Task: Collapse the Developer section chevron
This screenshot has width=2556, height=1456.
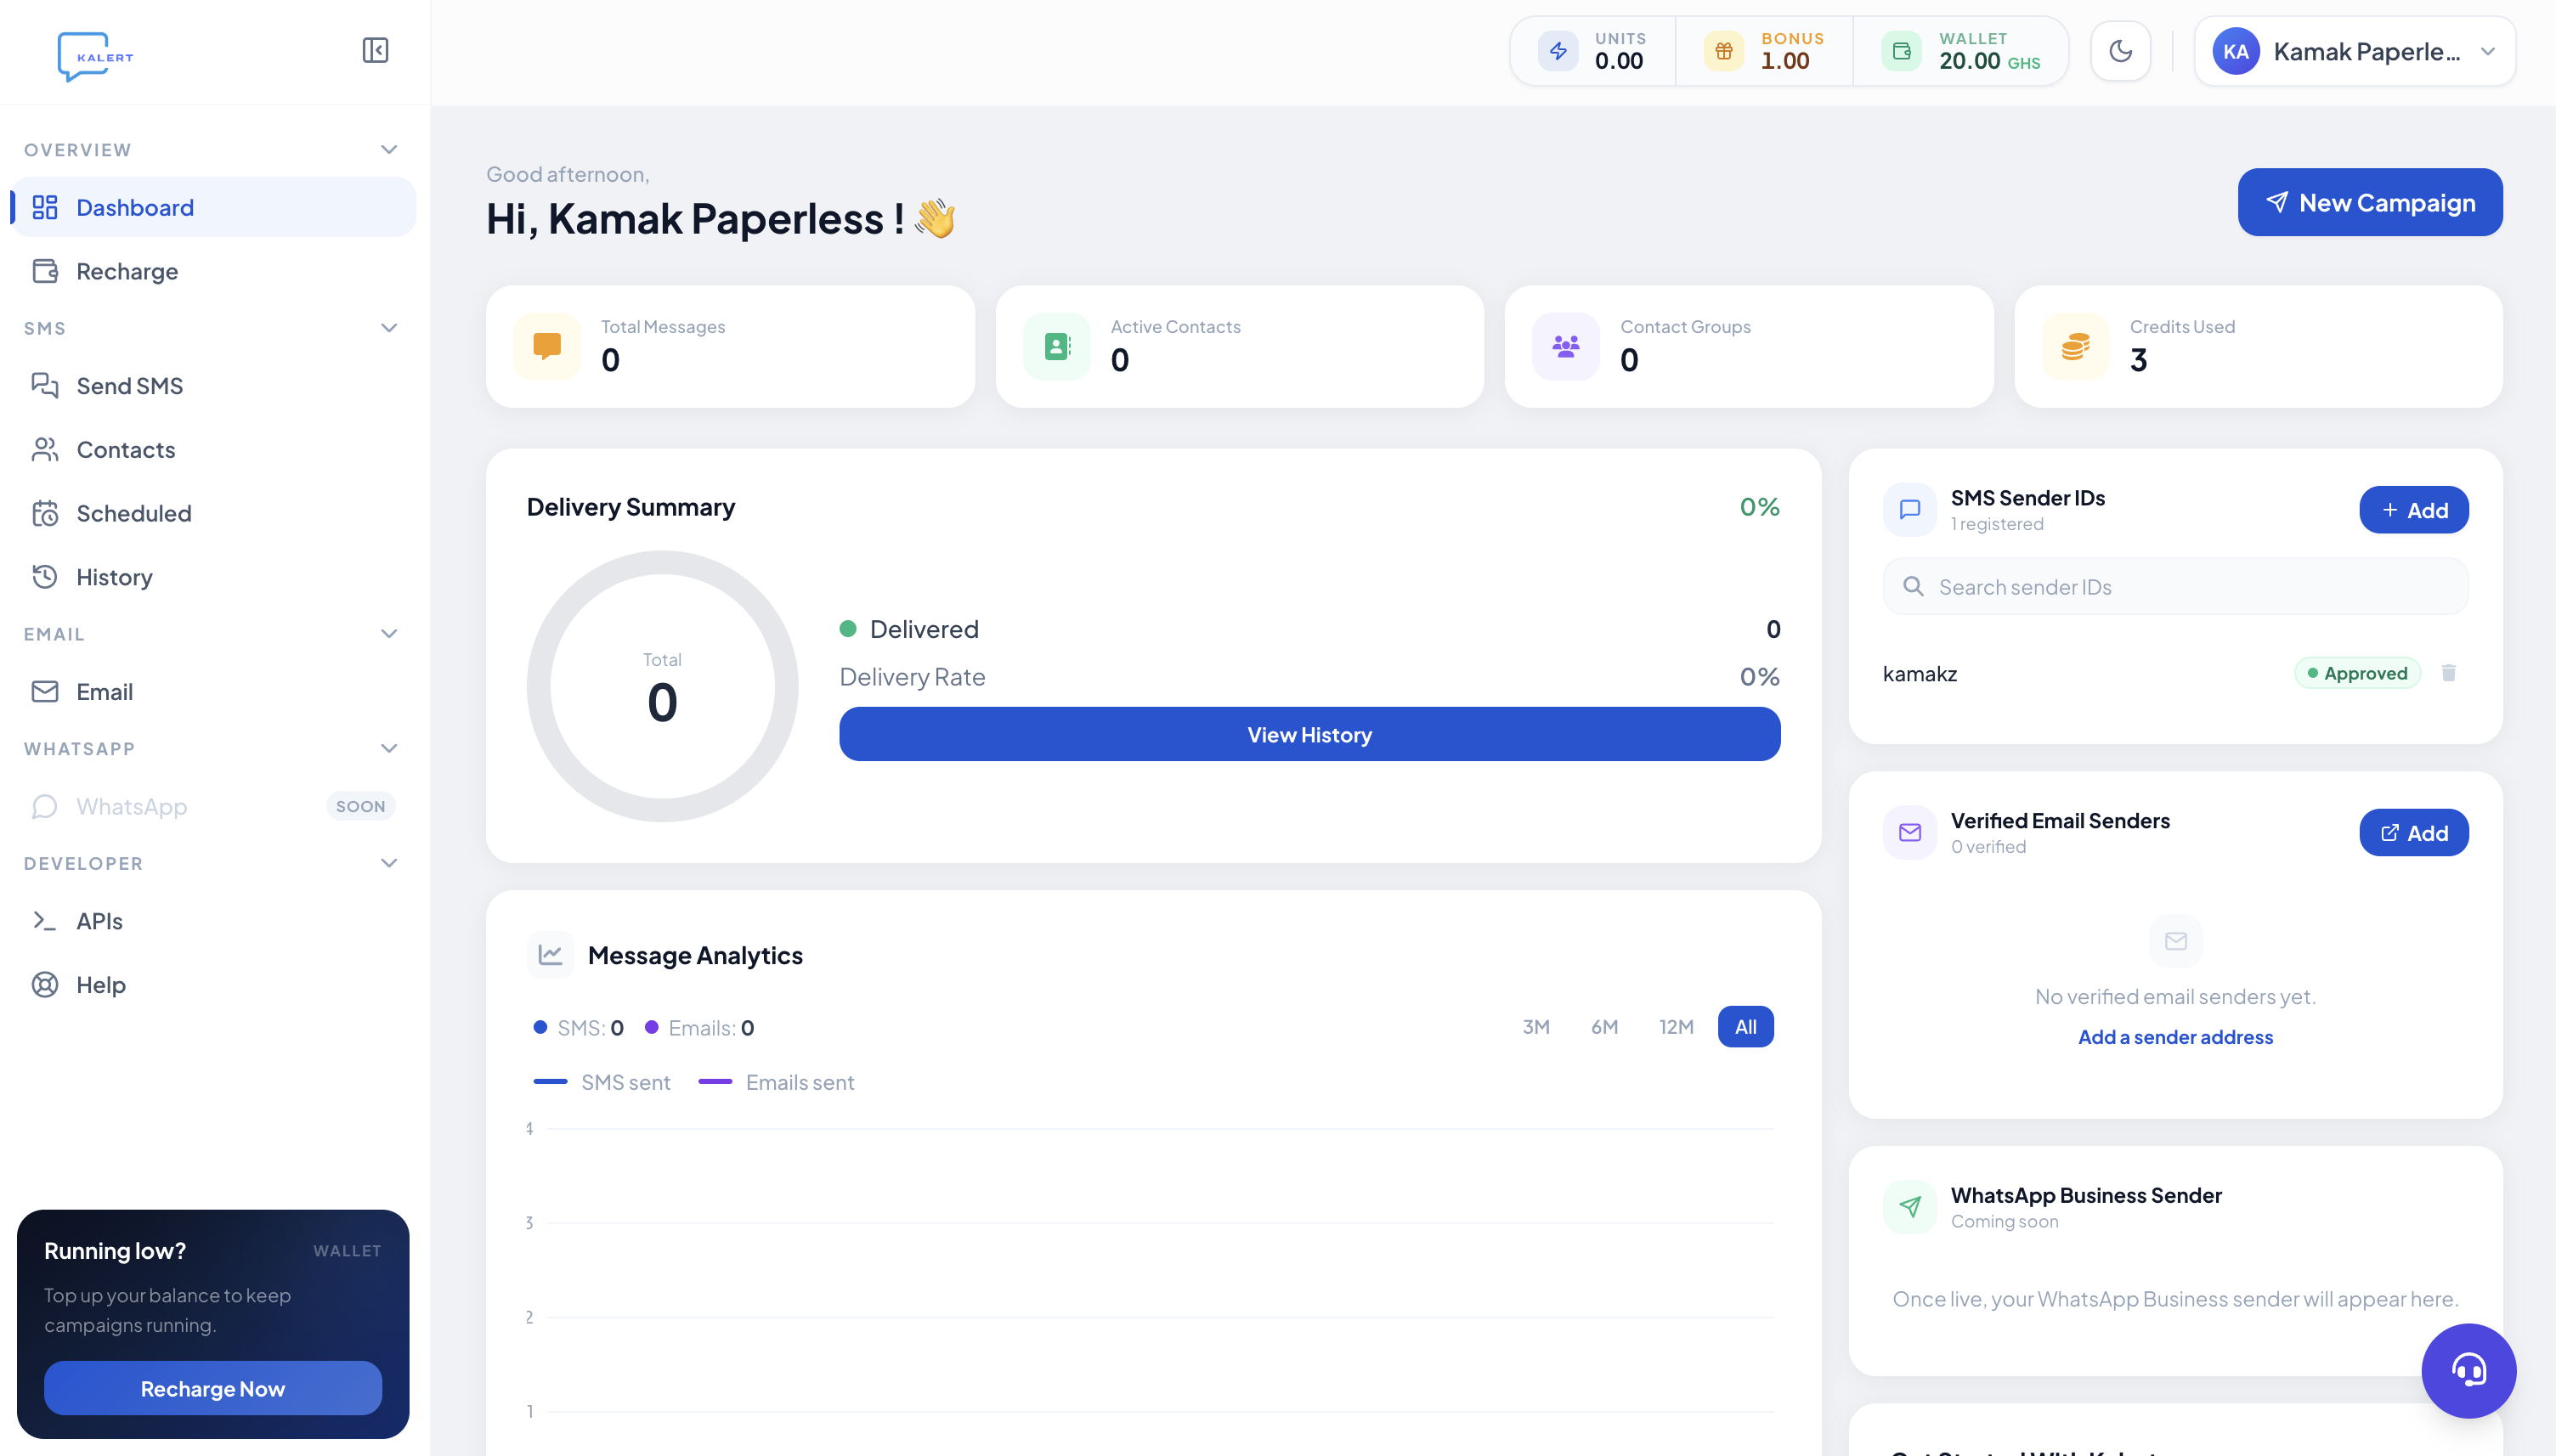Action: tap(389, 863)
